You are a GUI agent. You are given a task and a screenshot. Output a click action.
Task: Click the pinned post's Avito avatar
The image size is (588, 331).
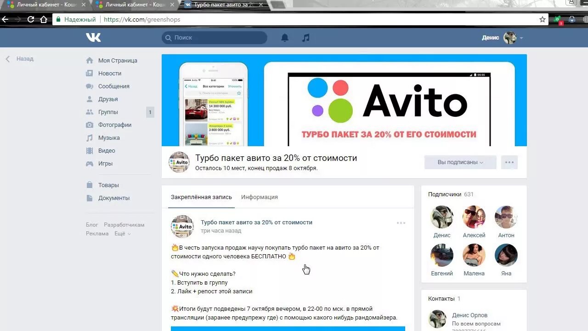(x=182, y=226)
